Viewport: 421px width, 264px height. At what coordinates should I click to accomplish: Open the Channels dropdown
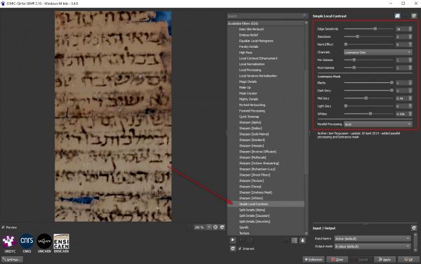pos(377,53)
